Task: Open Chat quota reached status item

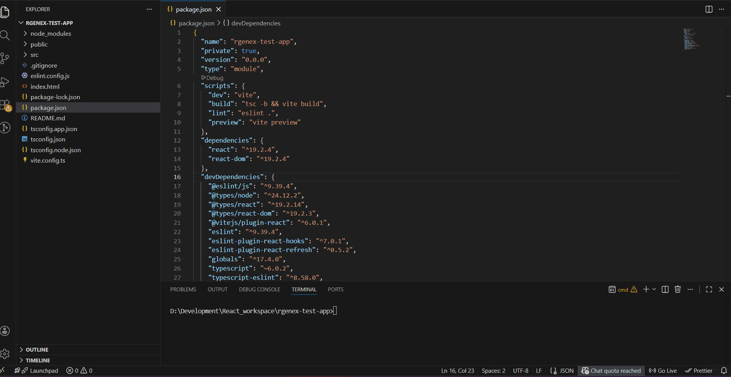Action: tap(611, 370)
